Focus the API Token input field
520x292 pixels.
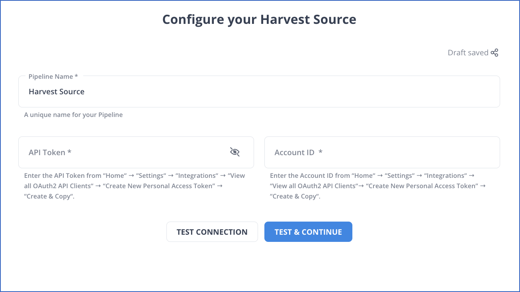[x=119, y=152]
